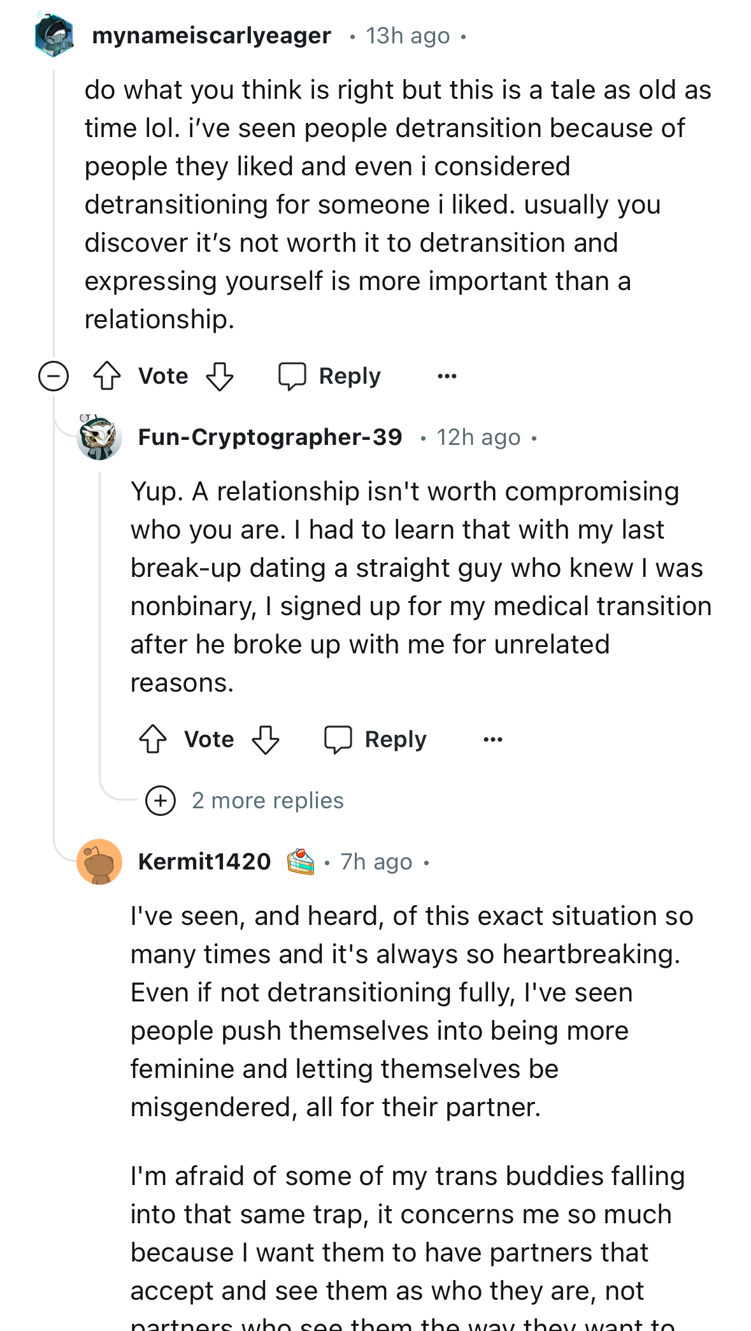Click speech bubble icon under Fun-Cryptographer-39's comment
Viewport: 751px width, 1331px height.
click(338, 739)
